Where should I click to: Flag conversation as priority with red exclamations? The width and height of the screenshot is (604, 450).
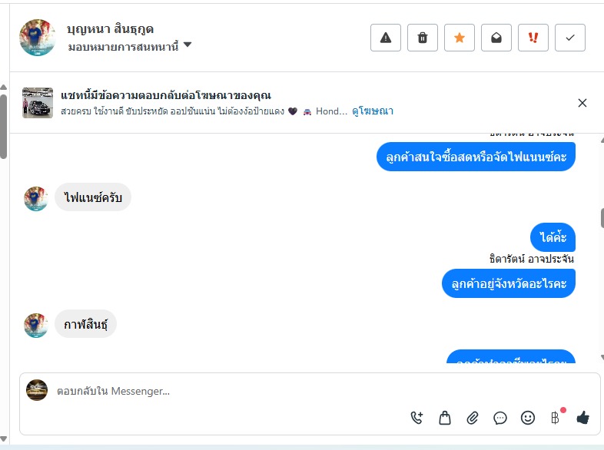click(x=533, y=38)
